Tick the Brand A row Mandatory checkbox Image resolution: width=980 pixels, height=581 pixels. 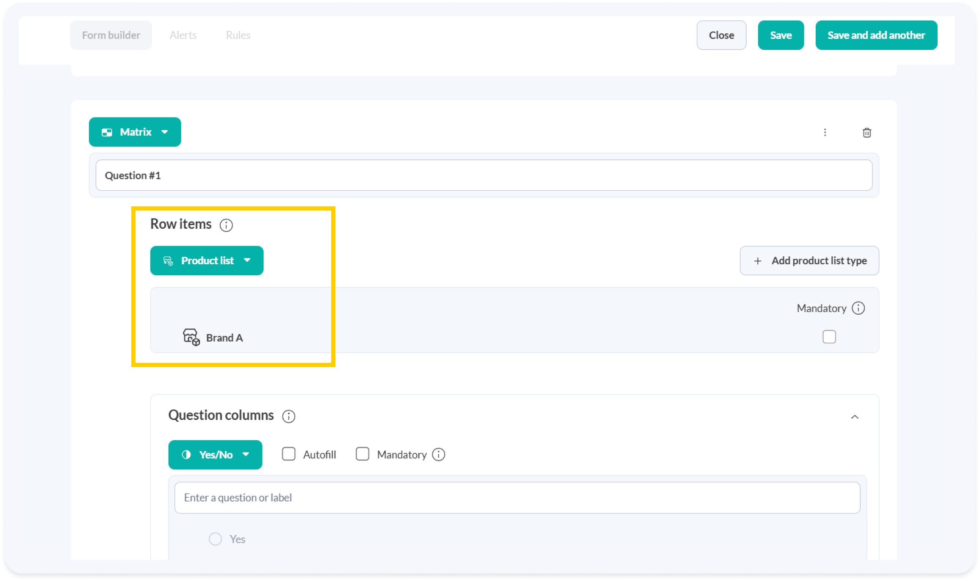tap(829, 337)
